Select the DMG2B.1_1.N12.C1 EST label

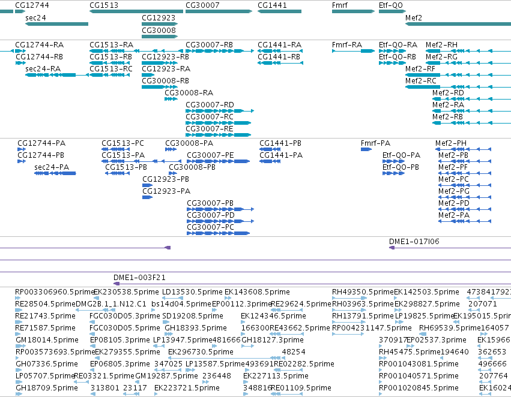(x=111, y=304)
